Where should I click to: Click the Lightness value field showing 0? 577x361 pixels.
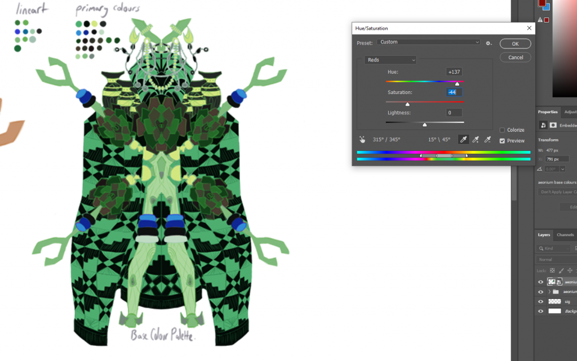coord(454,113)
